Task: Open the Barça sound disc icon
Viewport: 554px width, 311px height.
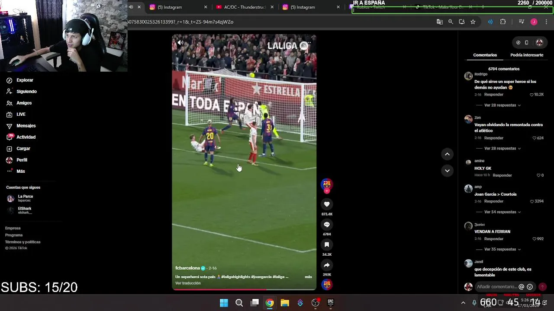Action: click(327, 284)
